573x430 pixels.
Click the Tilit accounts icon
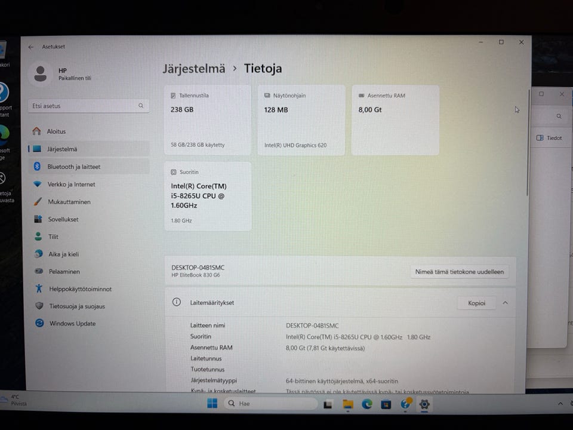[38, 236]
